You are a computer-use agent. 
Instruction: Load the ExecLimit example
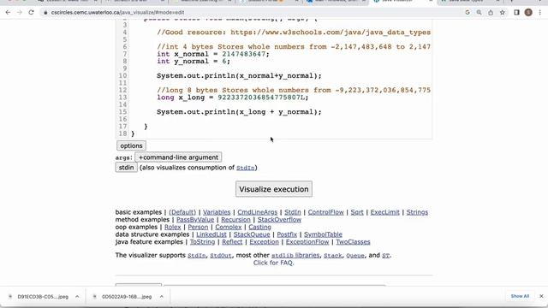tap(384, 212)
